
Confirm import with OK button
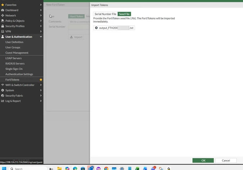pyautogui.click(x=203, y=160)
